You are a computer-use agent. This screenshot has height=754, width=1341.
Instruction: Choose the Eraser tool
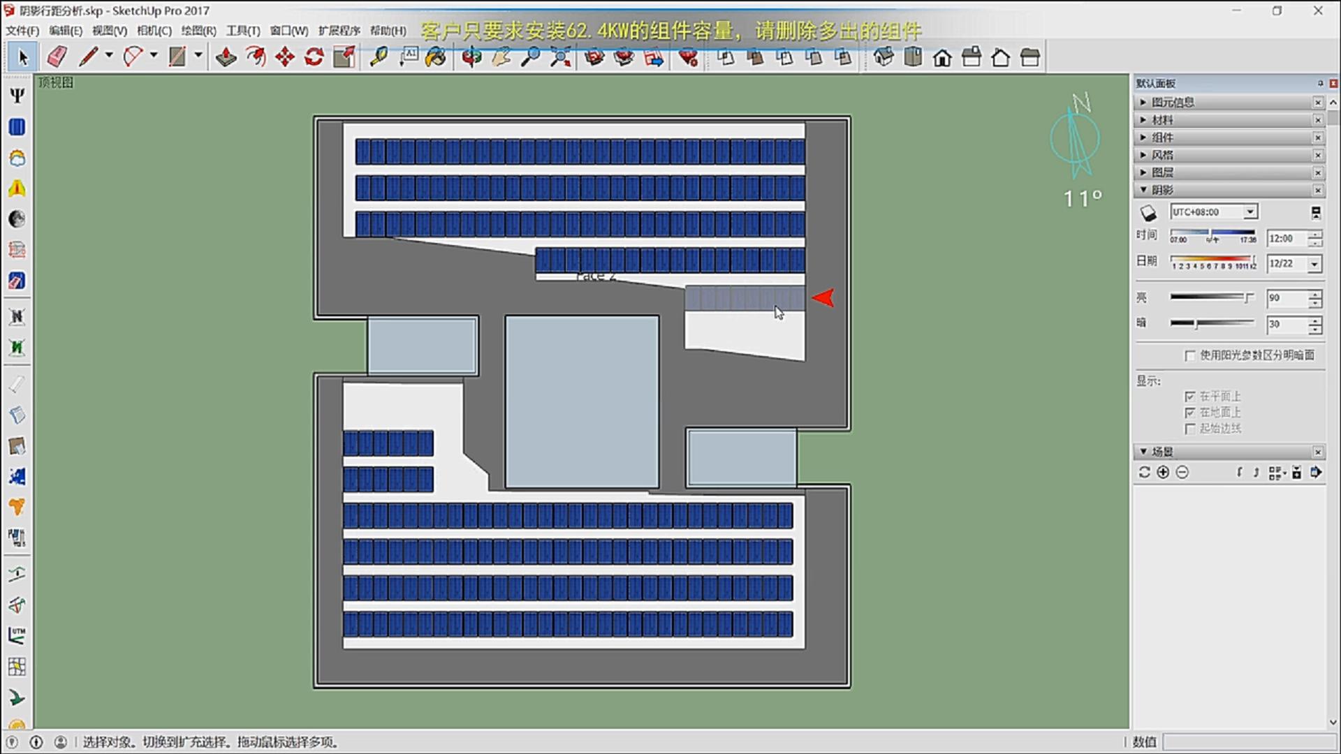tap(57, 57)
